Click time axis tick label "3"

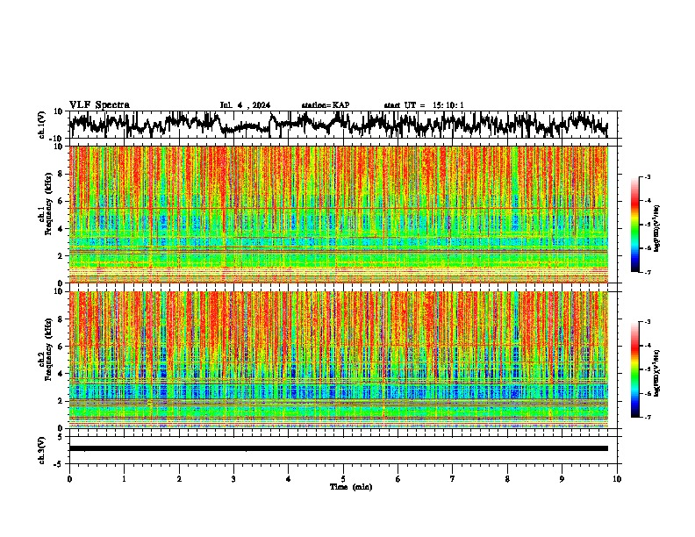click(233, 479)
